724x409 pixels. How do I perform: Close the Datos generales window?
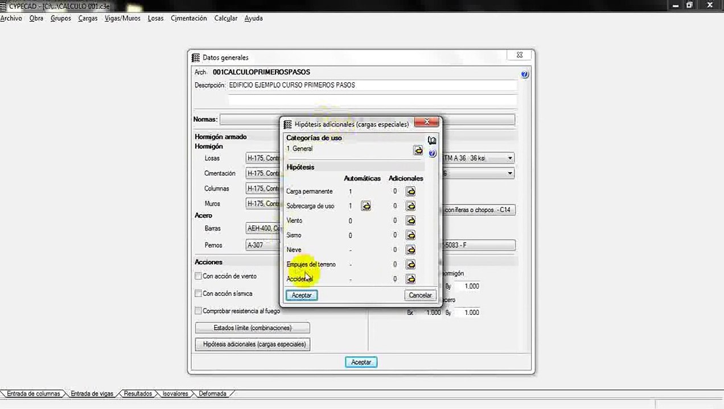coord(519,55)
